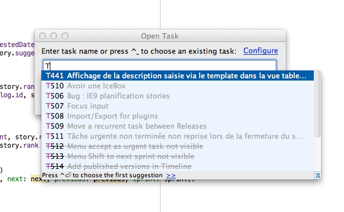The height and width of the screenshot is (212, 344).
Task: Select task T441 Affichage de la description
Action: tap(177, 76)
